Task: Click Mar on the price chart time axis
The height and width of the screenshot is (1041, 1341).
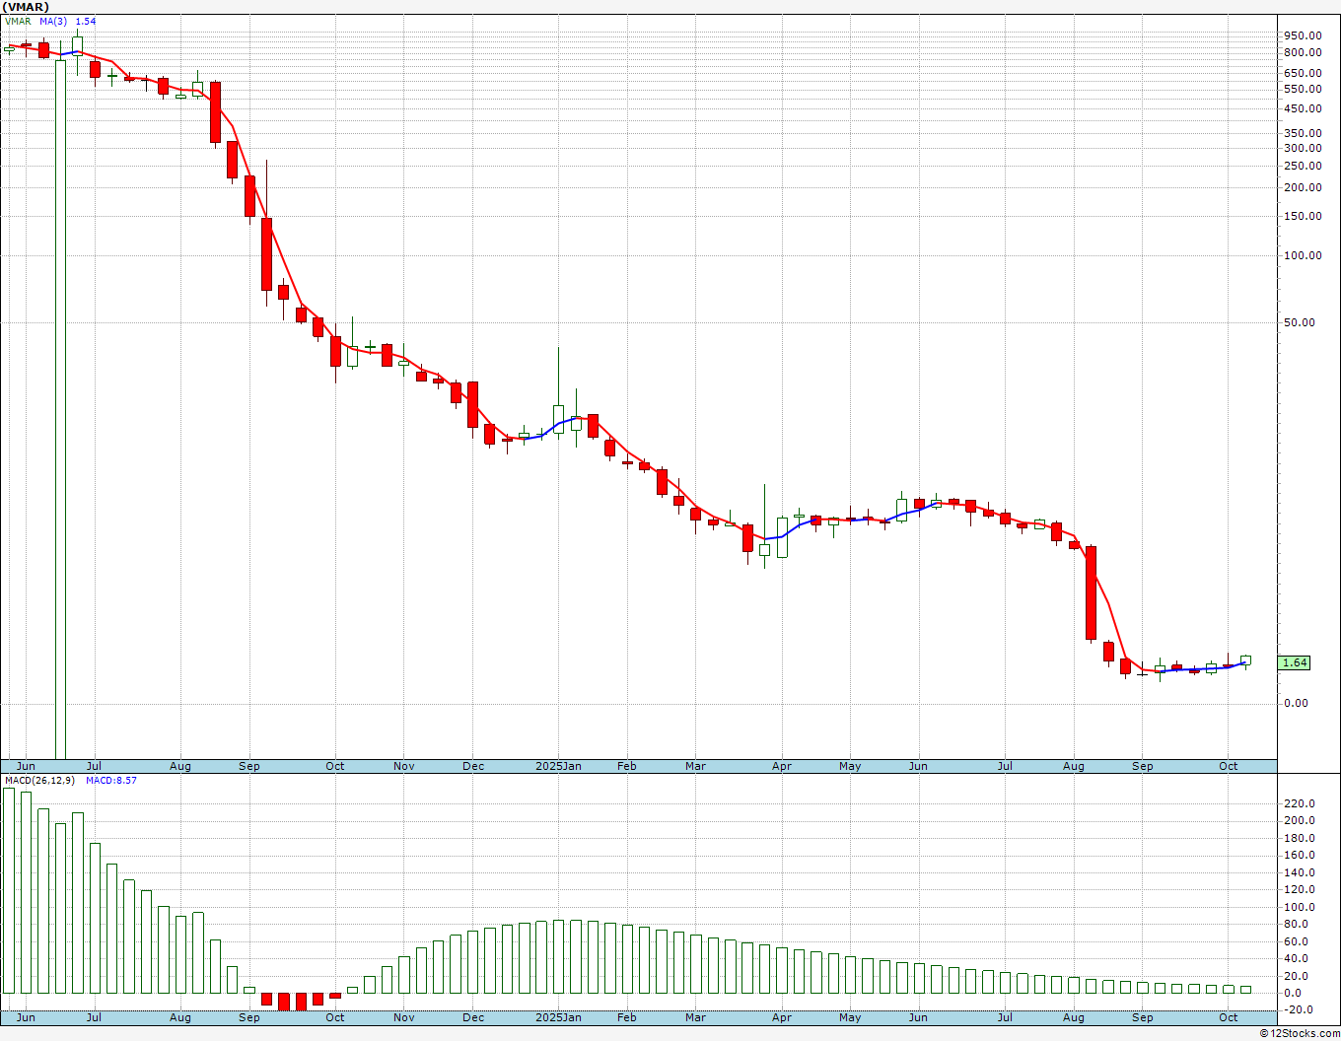Action: pyautogui.click(x=695, y=766)
